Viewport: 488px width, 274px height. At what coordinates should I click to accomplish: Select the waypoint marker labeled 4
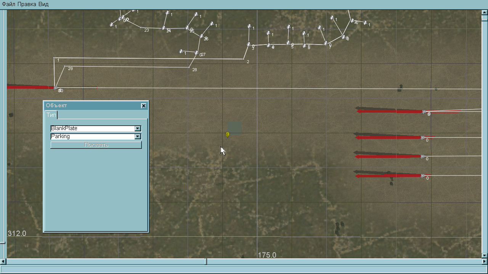[269, 46]
